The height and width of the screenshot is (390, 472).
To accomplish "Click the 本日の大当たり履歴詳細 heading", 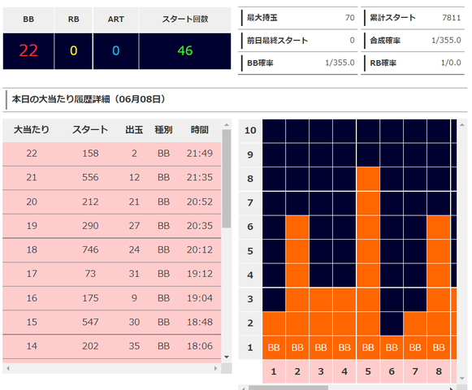I will (89, 99).
